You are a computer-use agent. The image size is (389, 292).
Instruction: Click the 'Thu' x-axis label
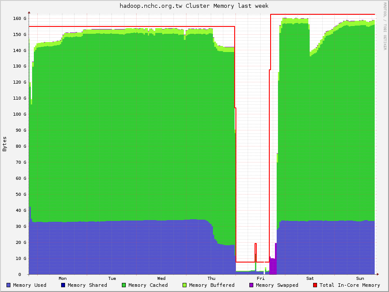coord(212,279)
